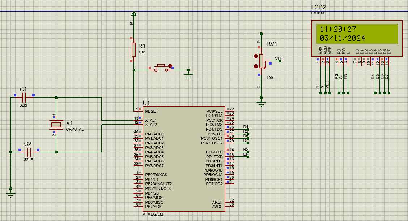Screen dimensions: 408x221
Task: Select the C2 capacitor symbol
Action: 29,152
